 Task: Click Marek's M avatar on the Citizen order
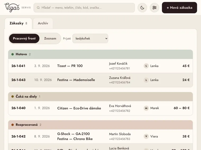(146, 108)
